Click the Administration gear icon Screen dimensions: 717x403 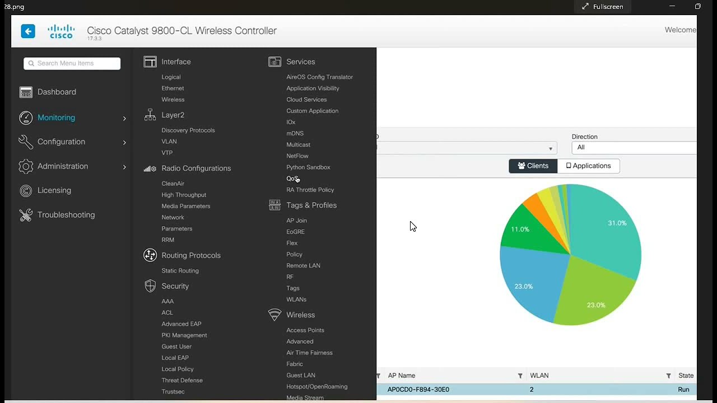tap(26, 166)
